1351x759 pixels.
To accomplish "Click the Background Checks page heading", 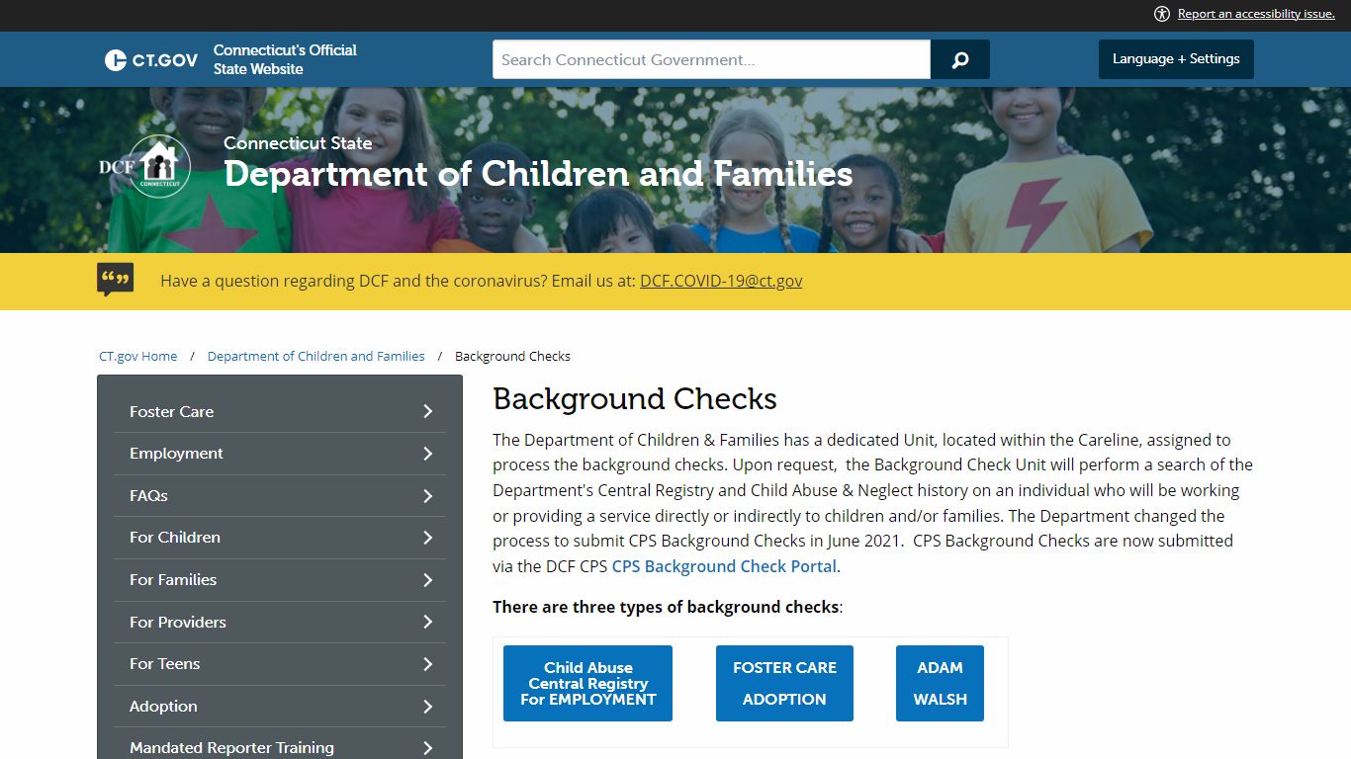I will 635,399.
